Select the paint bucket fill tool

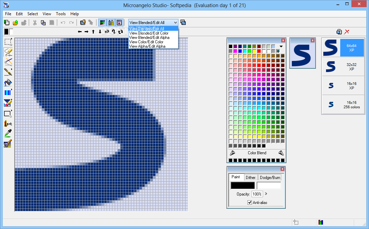[8, 83]
